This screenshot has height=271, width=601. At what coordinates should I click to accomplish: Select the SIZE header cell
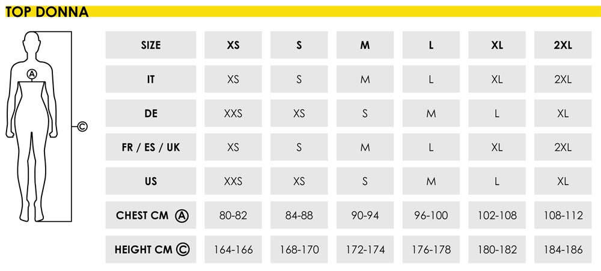pyautogui.click(x=151, y=45)
